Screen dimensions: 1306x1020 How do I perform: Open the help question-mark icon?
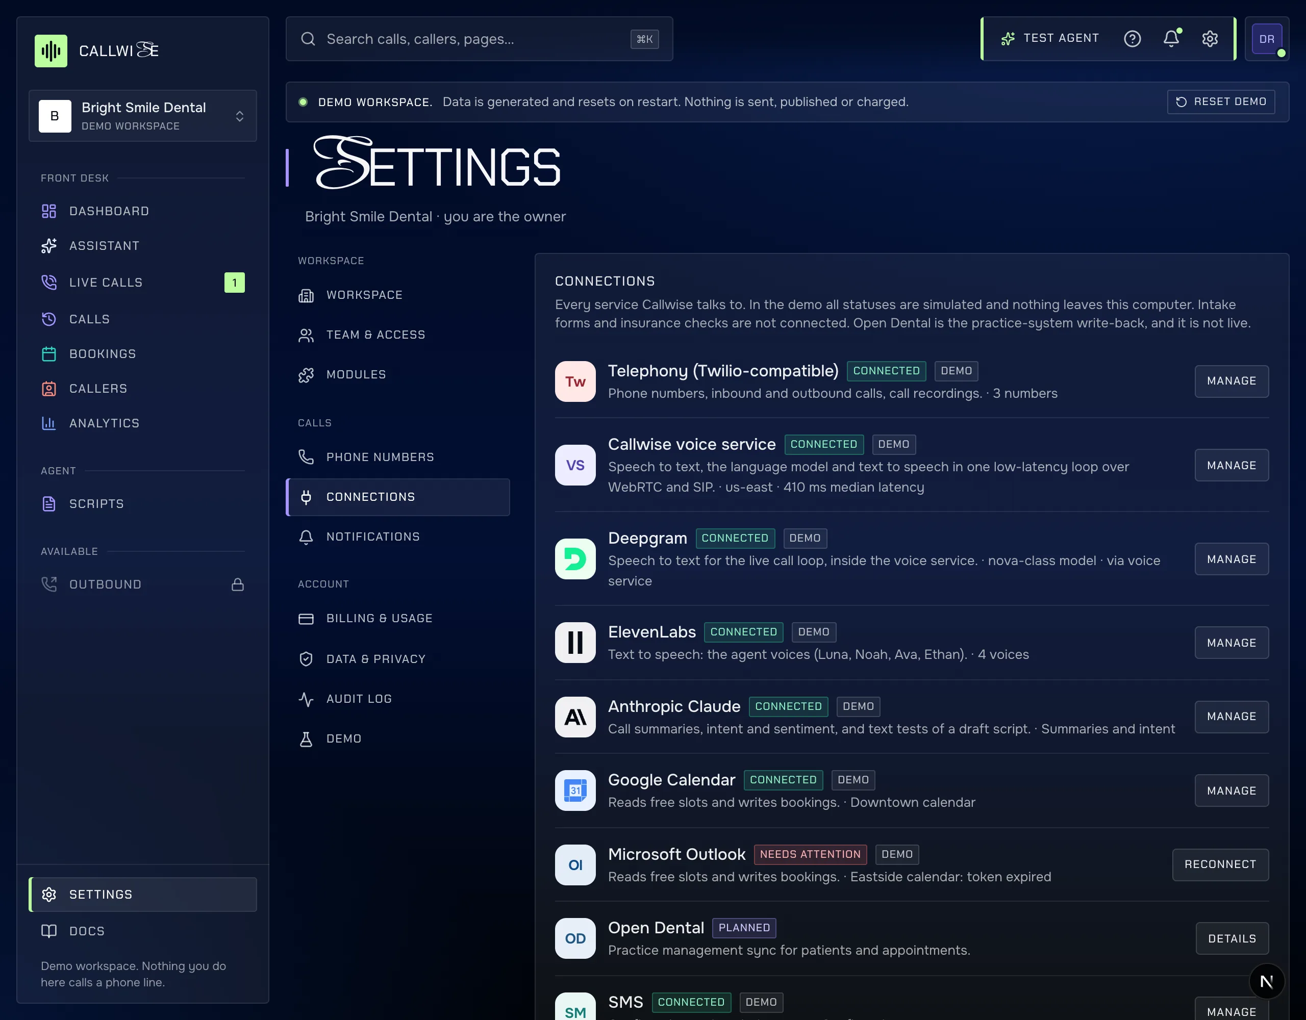click(x=1132, y=39)
